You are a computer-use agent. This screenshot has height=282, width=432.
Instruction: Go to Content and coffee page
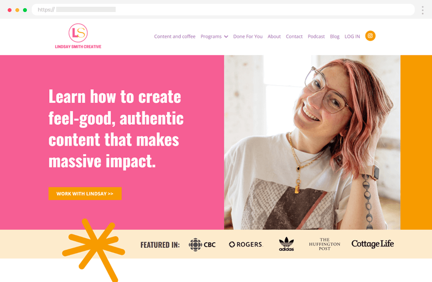175,37
